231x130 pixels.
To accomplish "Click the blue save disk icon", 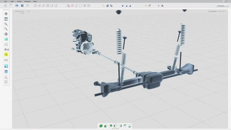I will [x=22, y=5].
